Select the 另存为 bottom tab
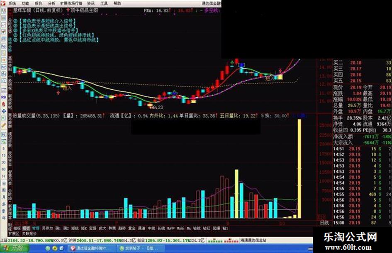This screenshot has width=392, height=253. 47,228
